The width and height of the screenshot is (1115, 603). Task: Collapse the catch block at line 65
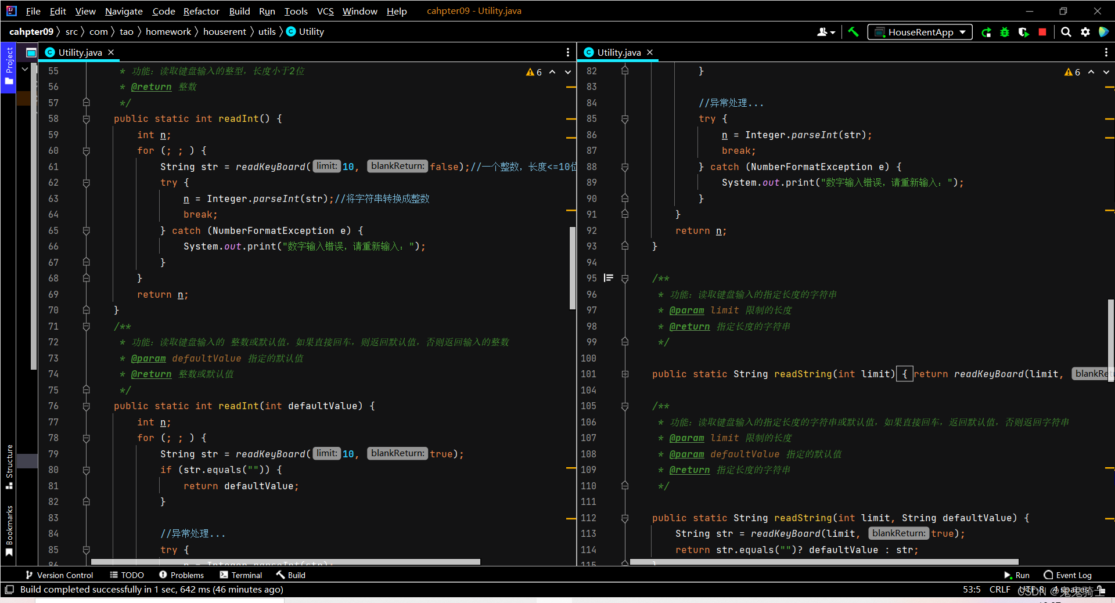[x=86, y=231]
